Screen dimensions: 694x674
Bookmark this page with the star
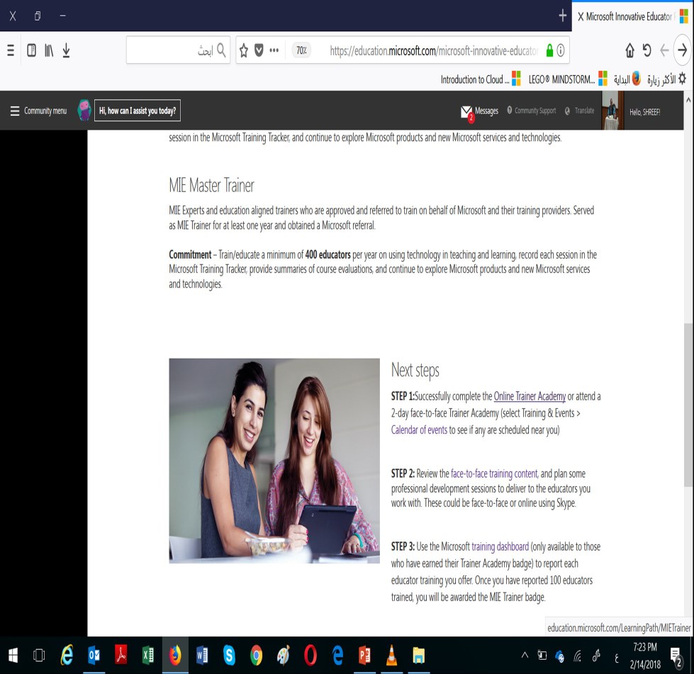coord(244,50)
